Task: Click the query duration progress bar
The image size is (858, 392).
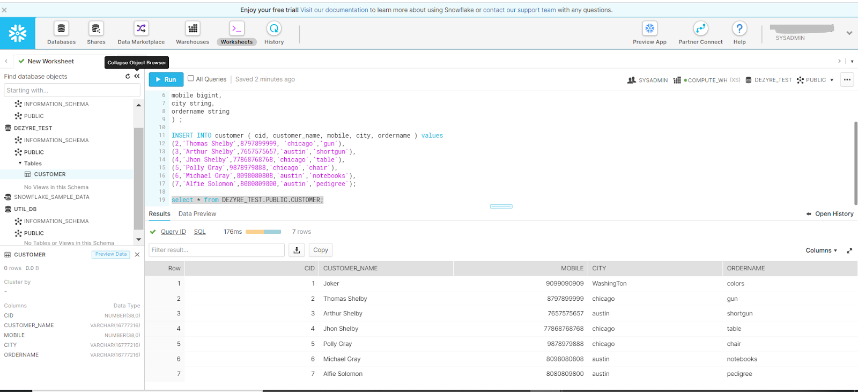Action: pyautogui.click(x=263, y=232)
